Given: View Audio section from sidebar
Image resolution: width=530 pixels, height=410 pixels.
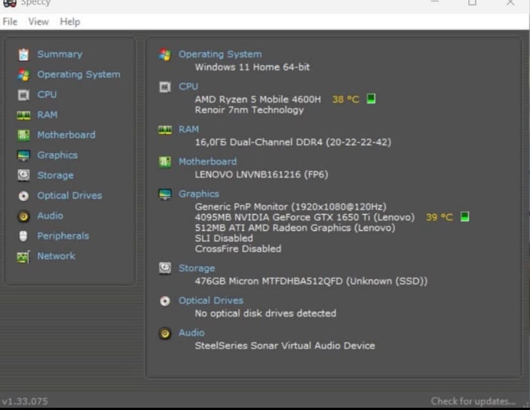Looking at the screenshot, I should [x=50, y=215].
